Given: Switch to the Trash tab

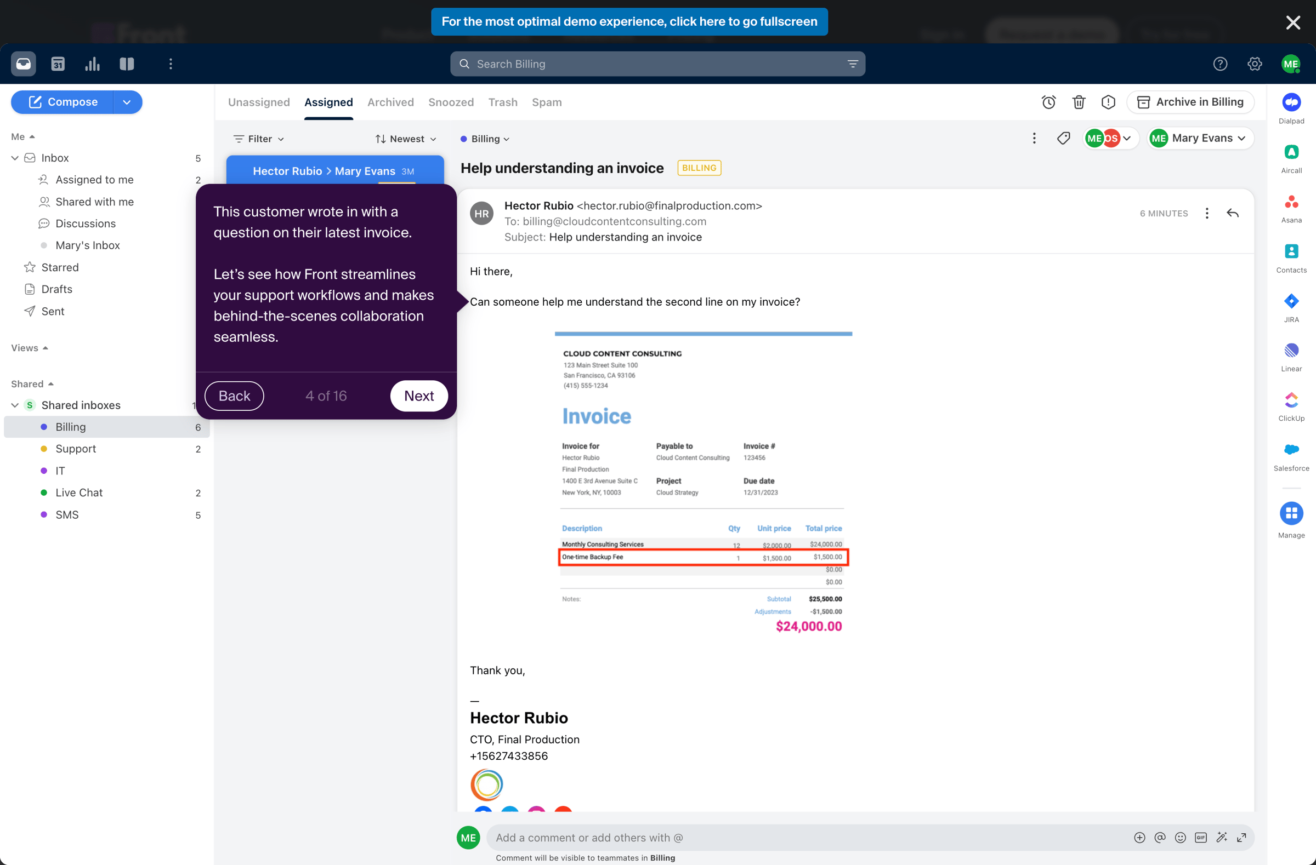Looking at the screenshot, I should (x=503, y=102).
